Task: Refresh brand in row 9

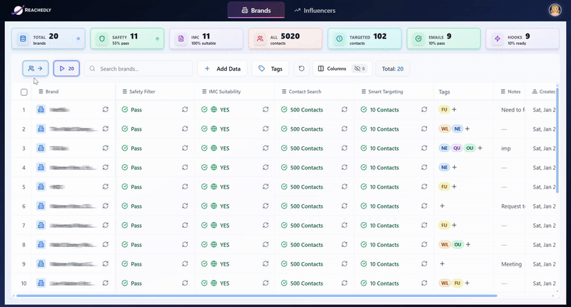Action: point(106,263)
